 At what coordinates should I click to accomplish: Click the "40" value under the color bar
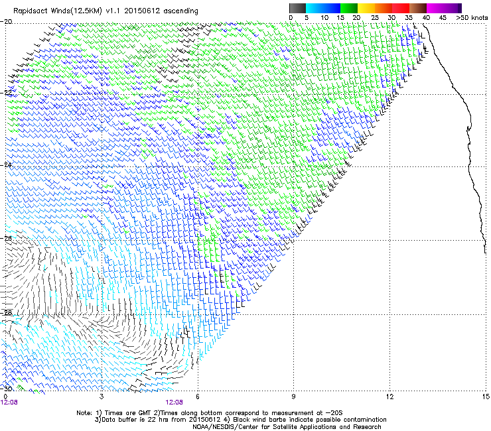click(426, 18)
